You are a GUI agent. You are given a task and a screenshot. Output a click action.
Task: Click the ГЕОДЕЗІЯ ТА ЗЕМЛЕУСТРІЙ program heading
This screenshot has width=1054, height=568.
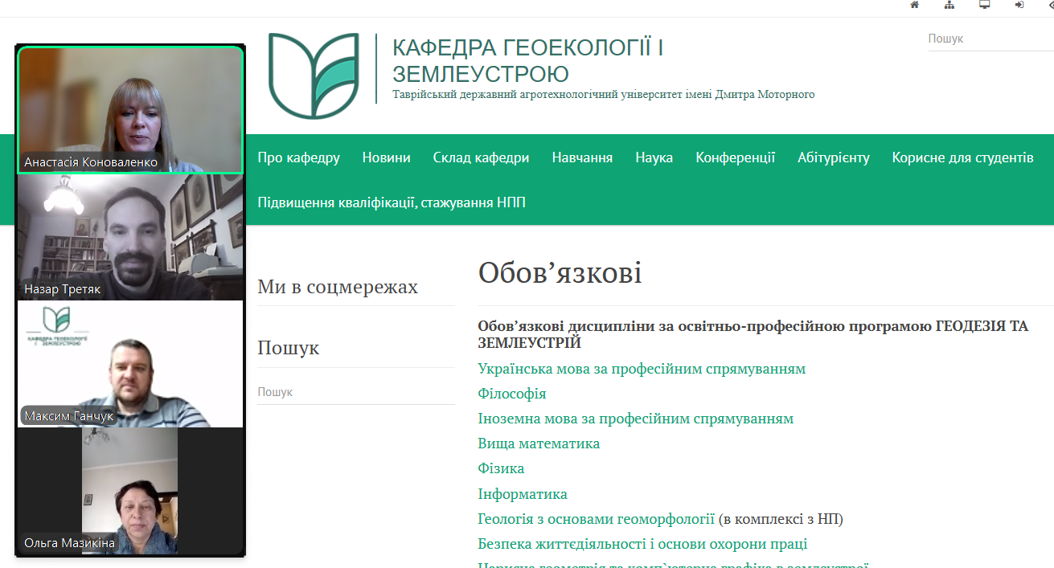pos(753,334)
